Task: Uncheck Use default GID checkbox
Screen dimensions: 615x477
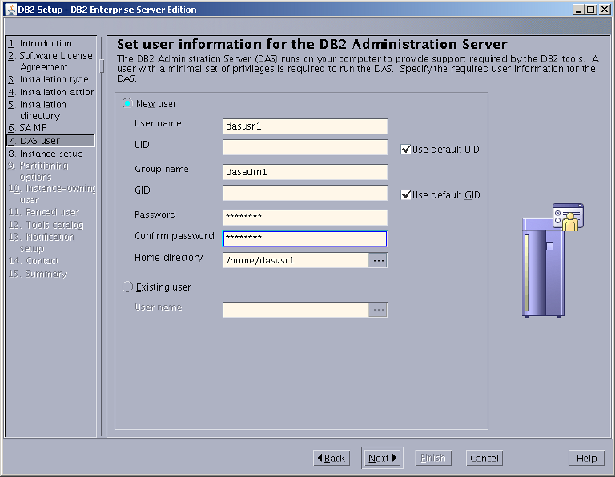Action: (x=405, y=194)
